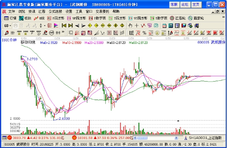Select the P四方形 square tool

pyautogui.click(x=56, y=18)
